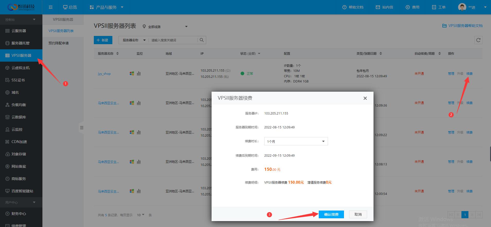Open monitoring chart icon for jyy_shop server
The height and width of the screenshot is (227, 491).
[139, 73]
